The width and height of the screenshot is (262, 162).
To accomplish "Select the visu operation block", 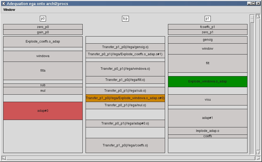I will [x=208, y=100].
